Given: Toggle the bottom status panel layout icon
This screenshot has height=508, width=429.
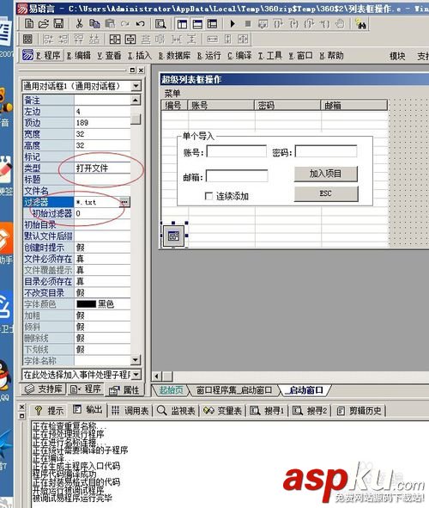Looking at the screenshot, I should coord(197,24).
